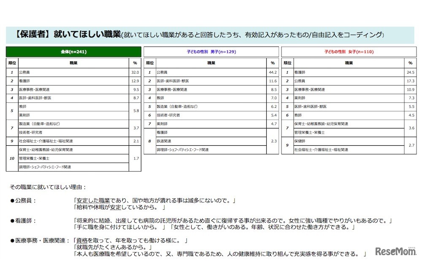Click '保健師' in the girls table
Screen dimensions: 422x261
point(300,141)
